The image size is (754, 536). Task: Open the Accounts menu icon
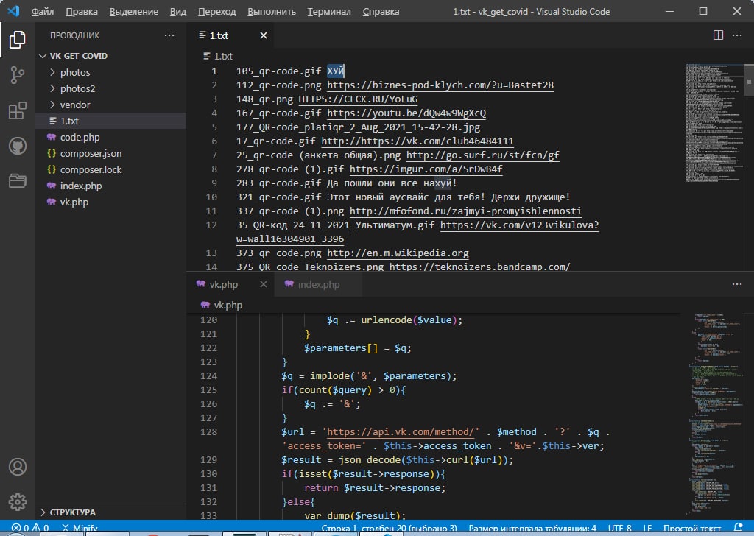tap(18, 467)
